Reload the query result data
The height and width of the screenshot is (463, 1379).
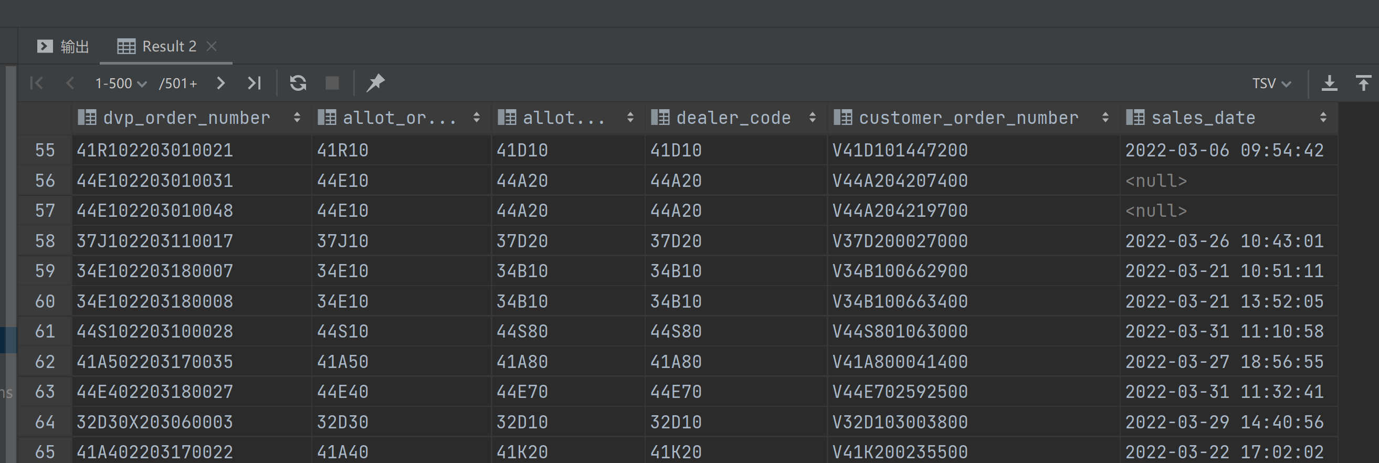pyautogui.click(x=298, y=83)
